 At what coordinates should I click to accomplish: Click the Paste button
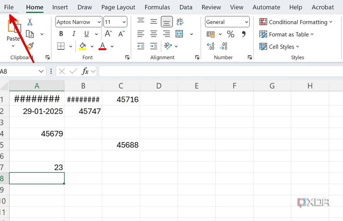pos(14,29)
